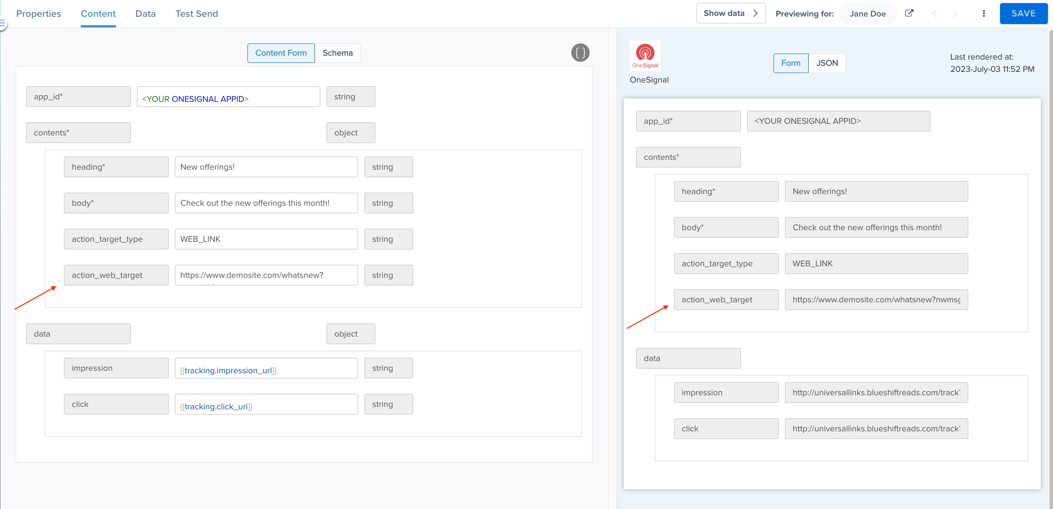Viewport: 1053px width, 509px height.
Task: Edit the action_web_target URL field
Action: 267,275
